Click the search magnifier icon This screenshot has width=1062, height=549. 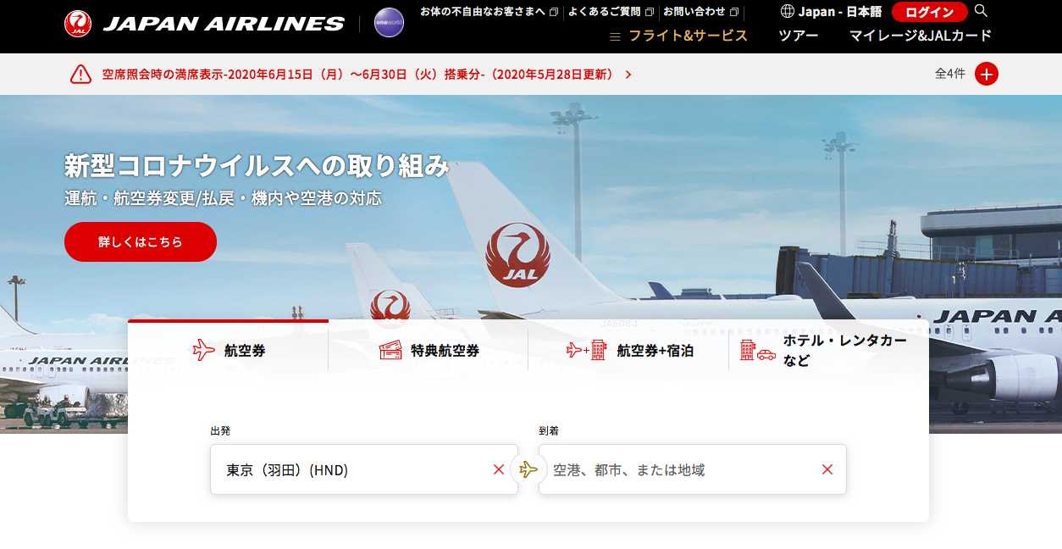981,11
